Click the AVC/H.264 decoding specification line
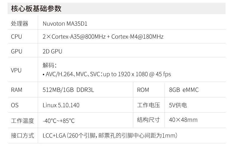233x146 pixels. click(x=107, y=74)
